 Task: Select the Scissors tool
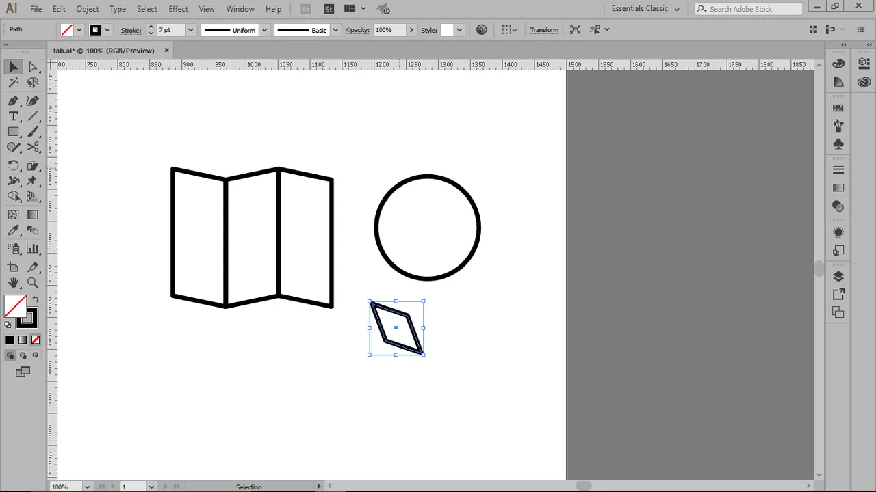[x=32, y=148]
